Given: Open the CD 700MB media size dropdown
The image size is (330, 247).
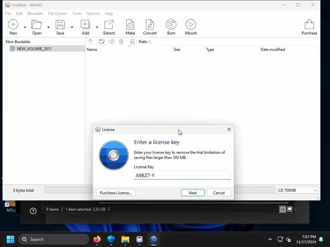Looking at the screenshot, I should pos(297,190).
